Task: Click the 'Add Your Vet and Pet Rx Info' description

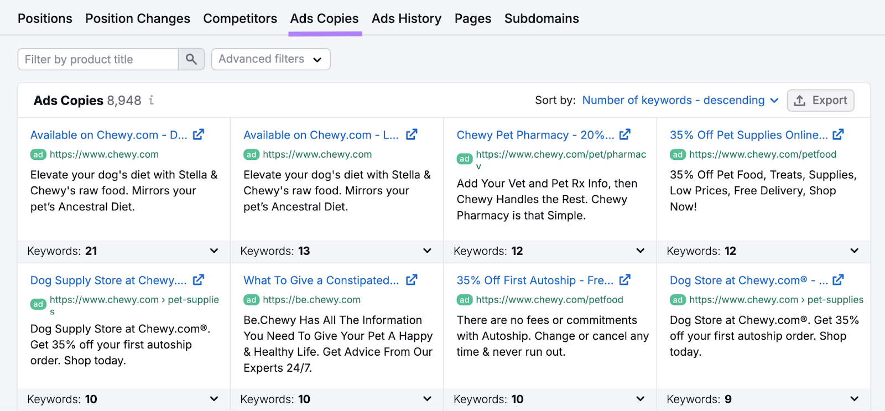Action: tap(547, 200)
